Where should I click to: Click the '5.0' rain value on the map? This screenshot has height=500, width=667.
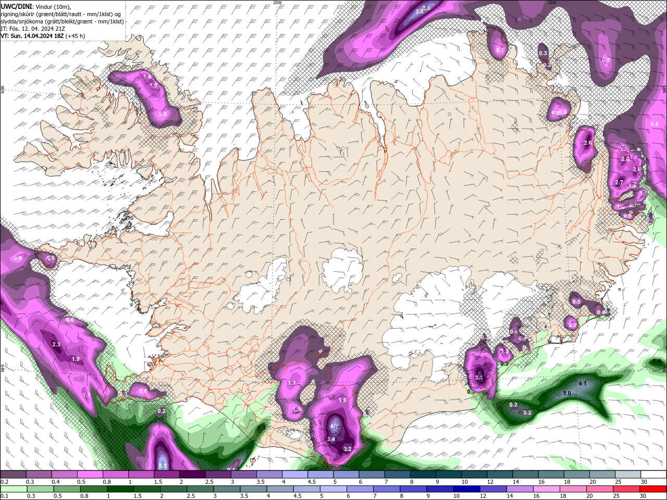tap(566, 393)
